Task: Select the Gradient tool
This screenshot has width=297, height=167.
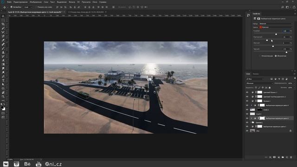Action: coord(3,64)
